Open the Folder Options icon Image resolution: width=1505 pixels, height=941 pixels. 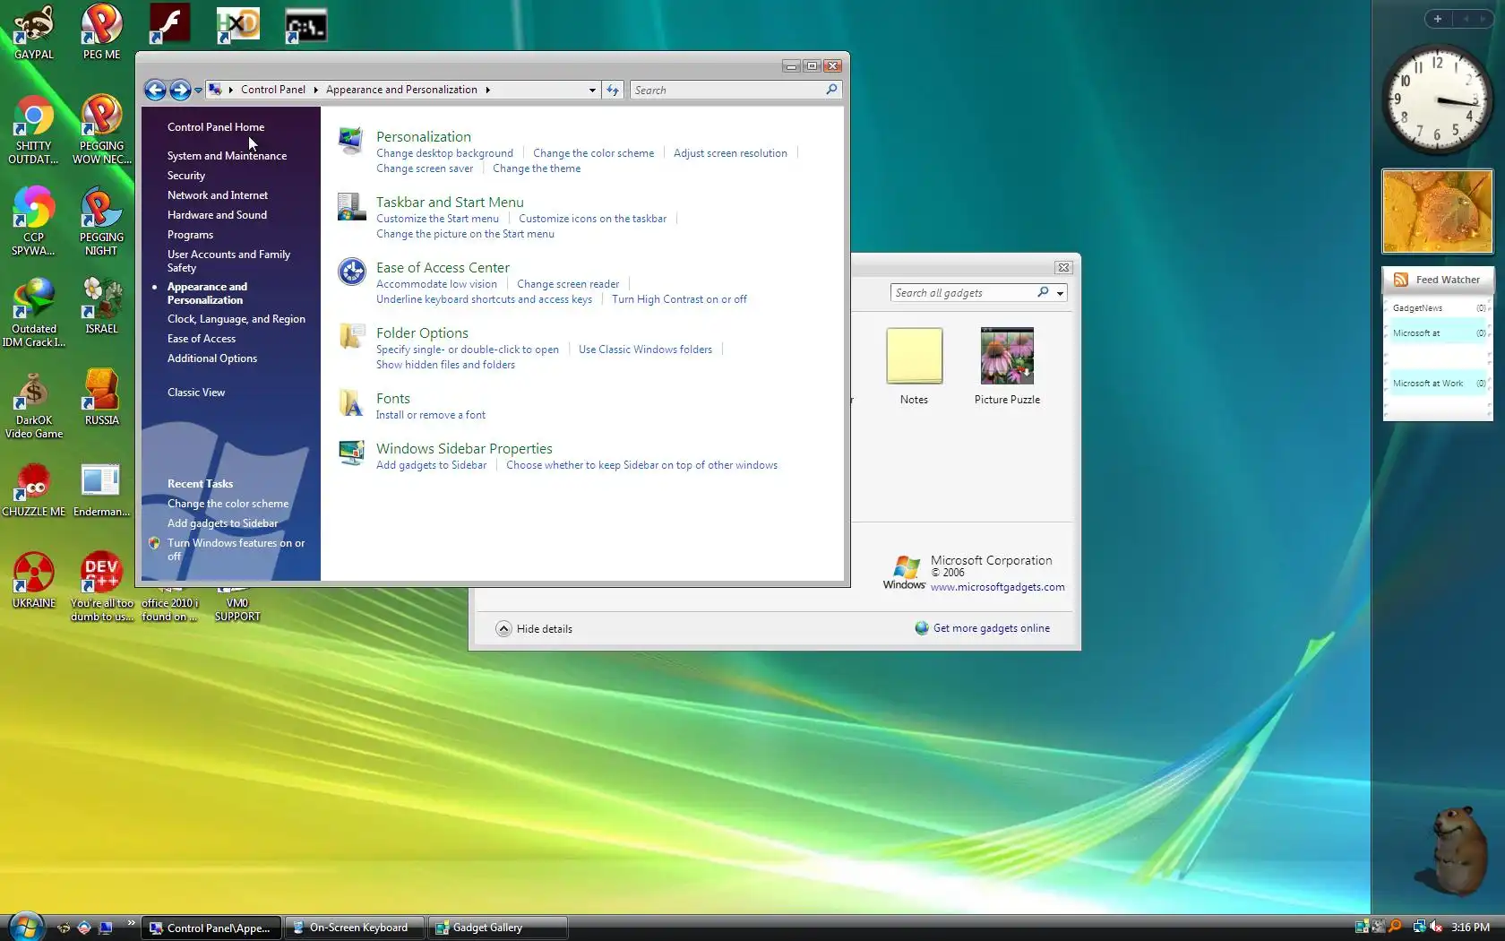coord(351,337)
